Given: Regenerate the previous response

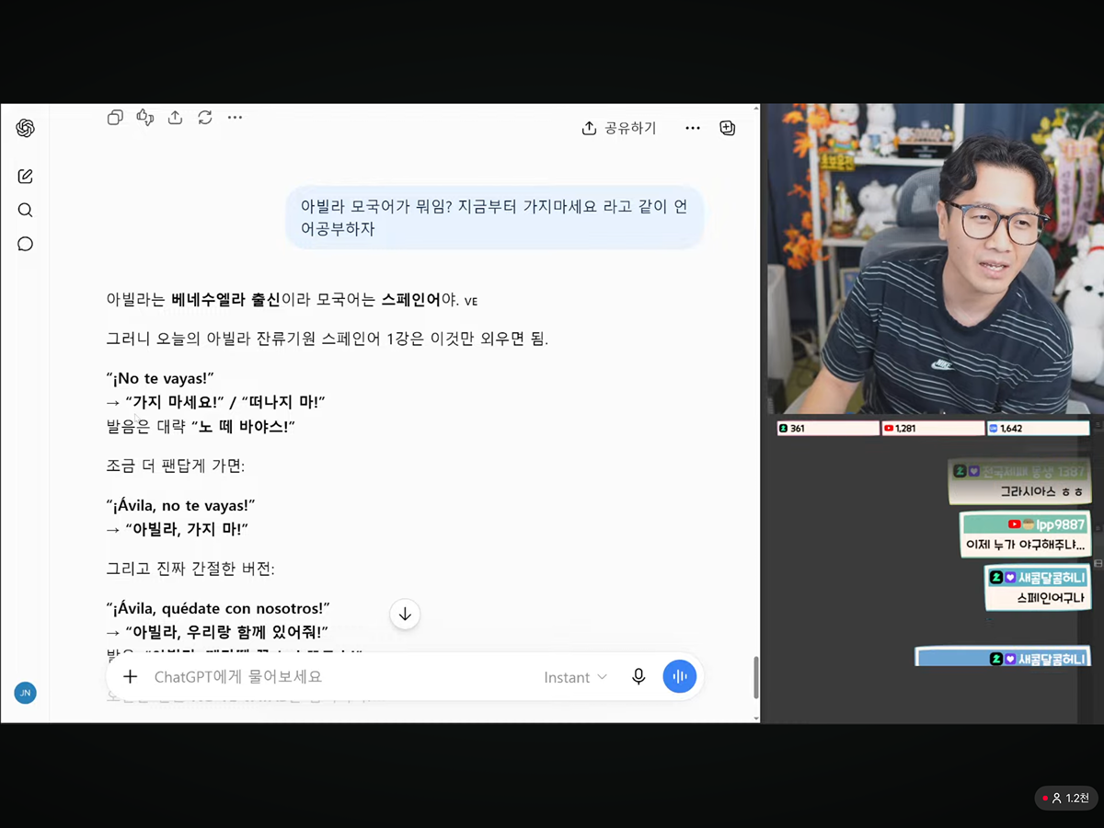Looking at the screenshot, I should [205, 117].
